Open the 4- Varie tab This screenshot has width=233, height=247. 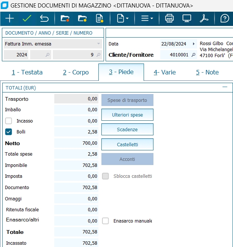coord(165,72)
